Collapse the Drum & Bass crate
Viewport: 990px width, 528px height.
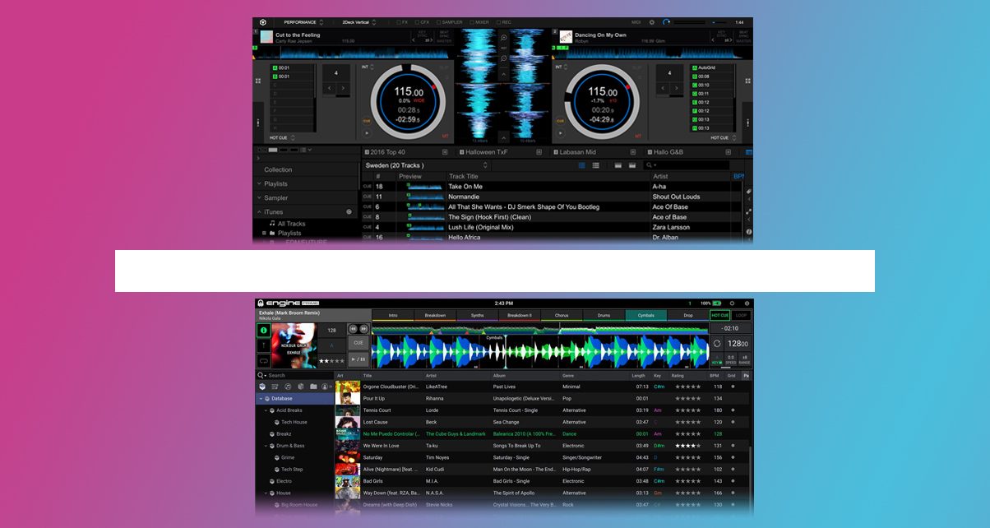coord(266,446)
